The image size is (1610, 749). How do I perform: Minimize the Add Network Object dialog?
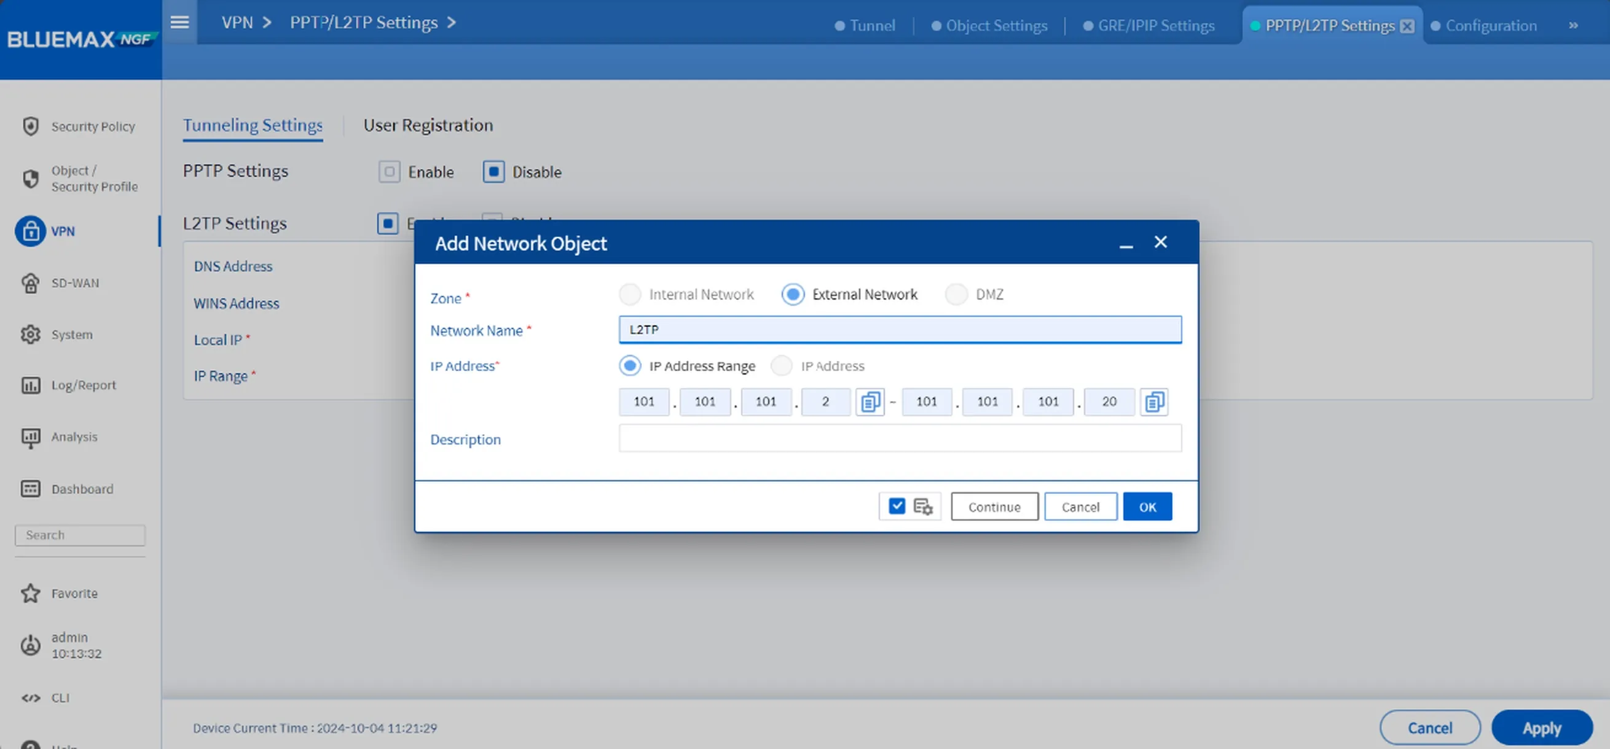coord(1126,246)
